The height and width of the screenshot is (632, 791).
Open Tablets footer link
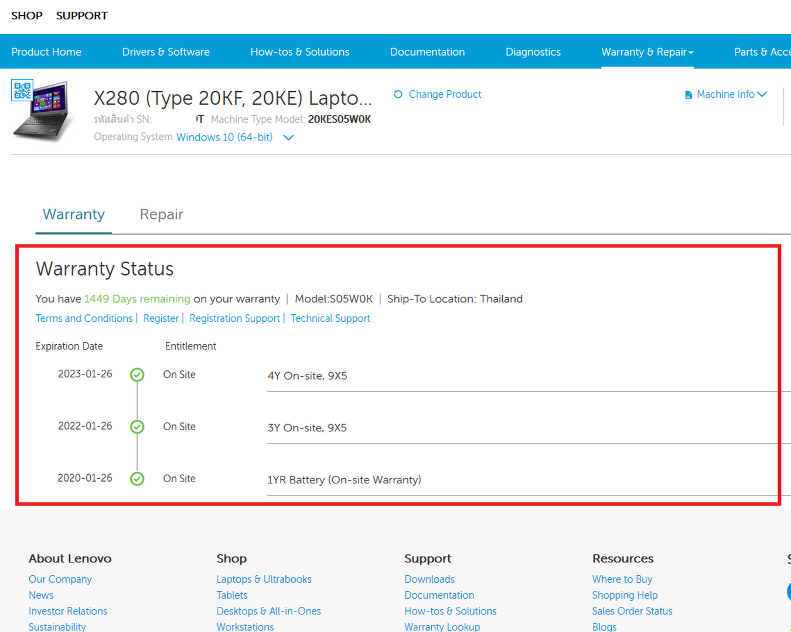coord(232,595)
